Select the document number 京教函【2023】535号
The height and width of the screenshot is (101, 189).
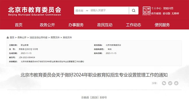pos(28,49)
